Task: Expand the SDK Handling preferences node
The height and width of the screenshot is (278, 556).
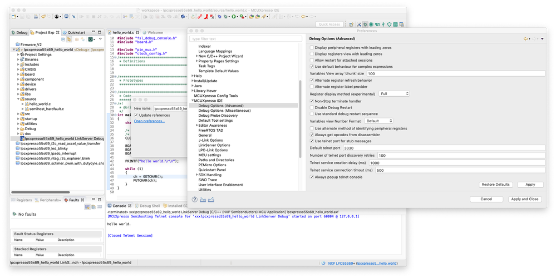Action: (x=197, y=175)
